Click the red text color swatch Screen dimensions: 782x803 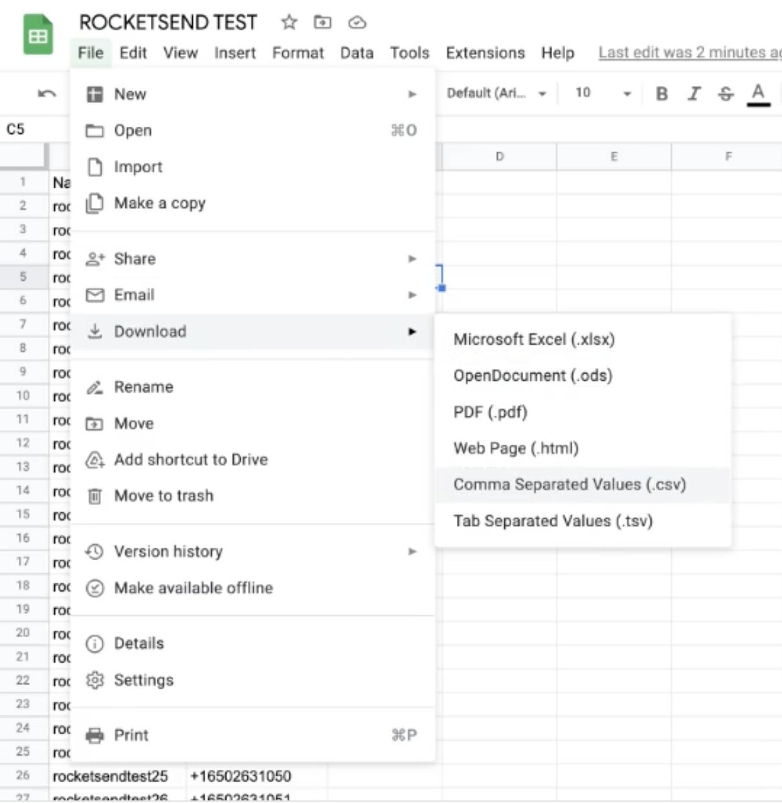(757, 93)
